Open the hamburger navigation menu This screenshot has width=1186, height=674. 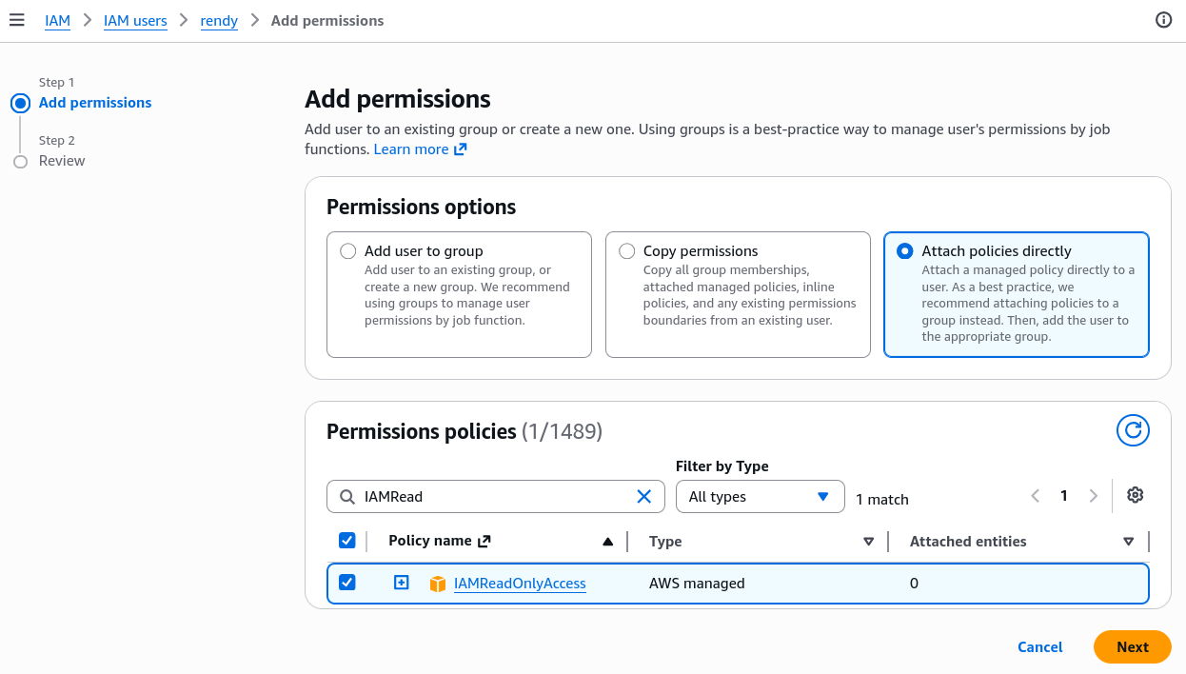pos(16,20)
